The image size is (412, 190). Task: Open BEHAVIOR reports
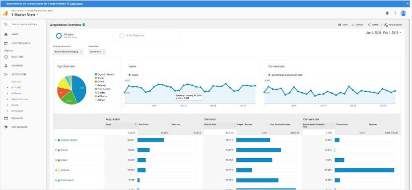(x=17, y=118)
